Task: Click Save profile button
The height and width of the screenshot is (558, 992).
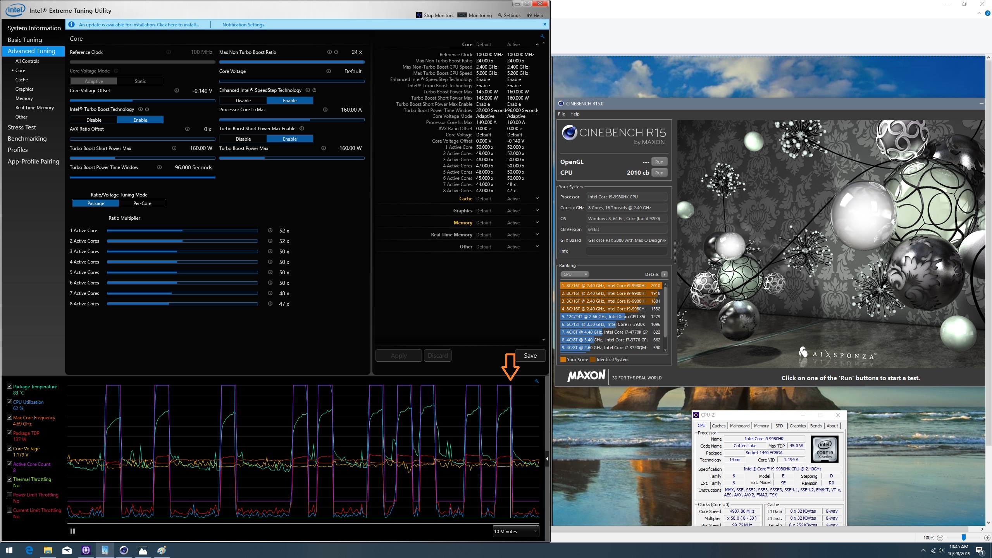Action: [x=530, y=356]
